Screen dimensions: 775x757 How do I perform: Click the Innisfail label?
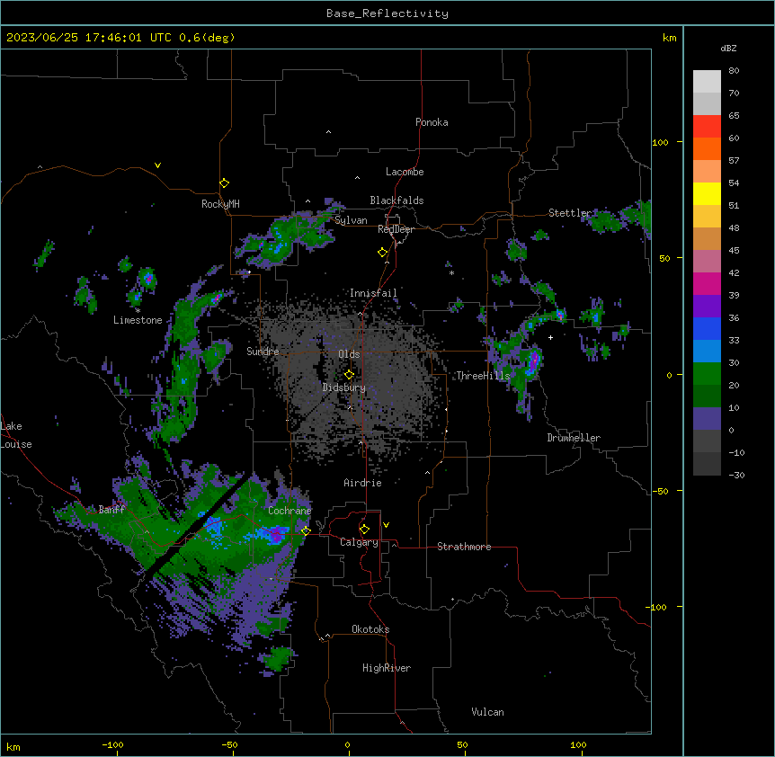pyautogui.click(x=373, y=293)
